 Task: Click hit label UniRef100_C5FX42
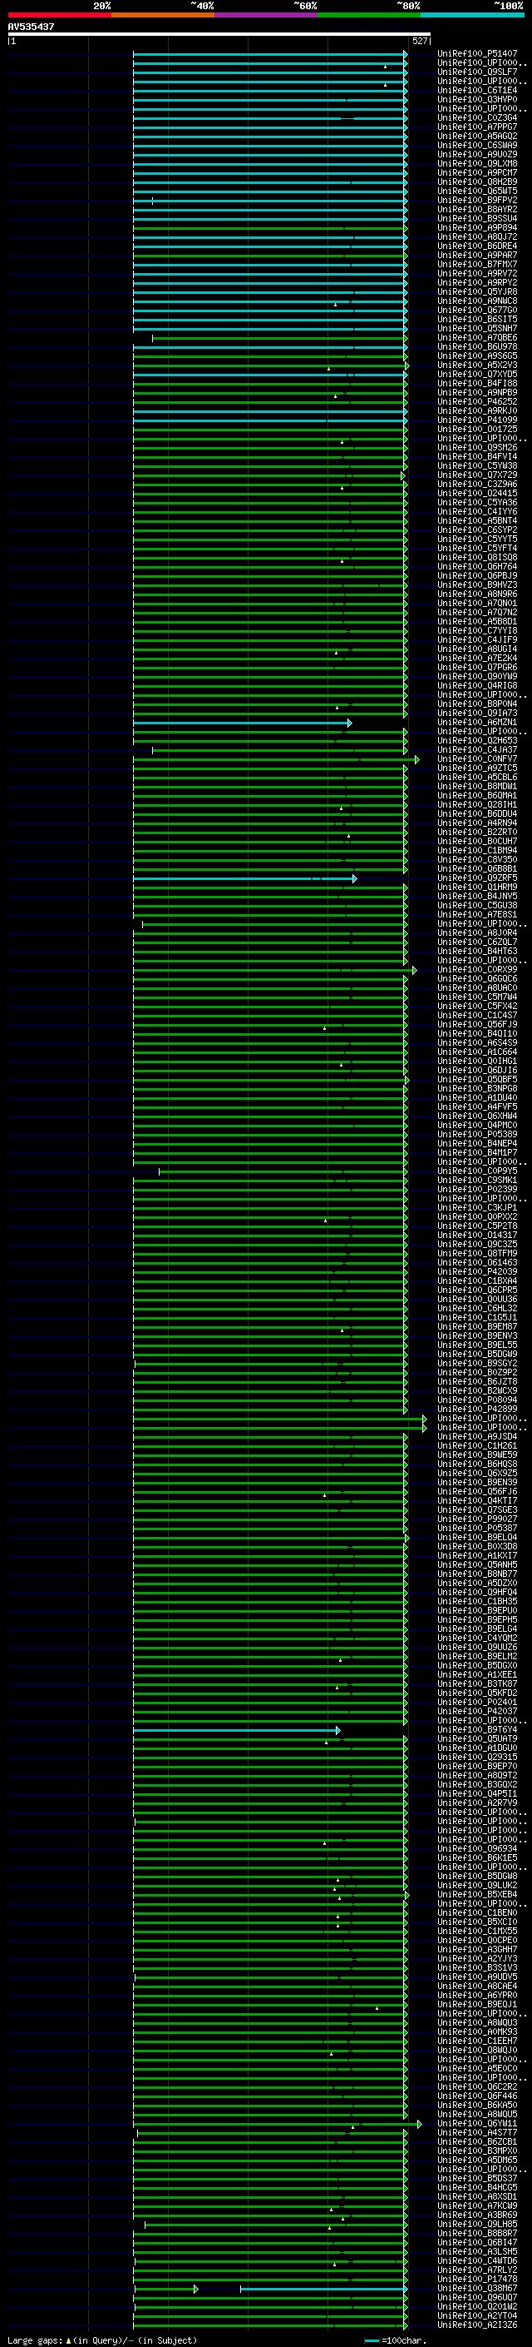click(477, 1007)
